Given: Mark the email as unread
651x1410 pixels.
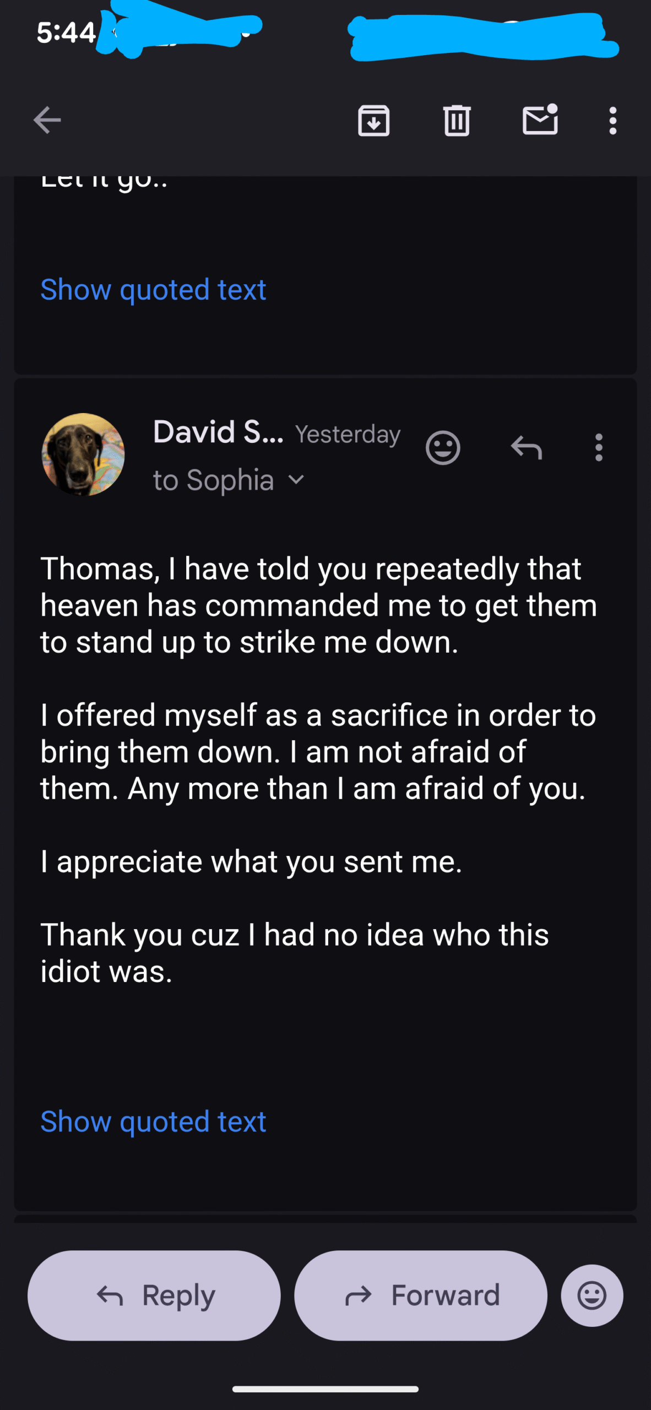Looking at the screenshot, I should 540,120.
